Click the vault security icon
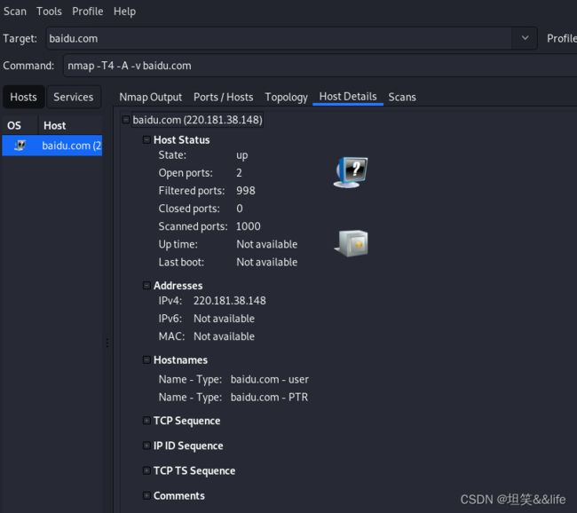 click(352, 243)
